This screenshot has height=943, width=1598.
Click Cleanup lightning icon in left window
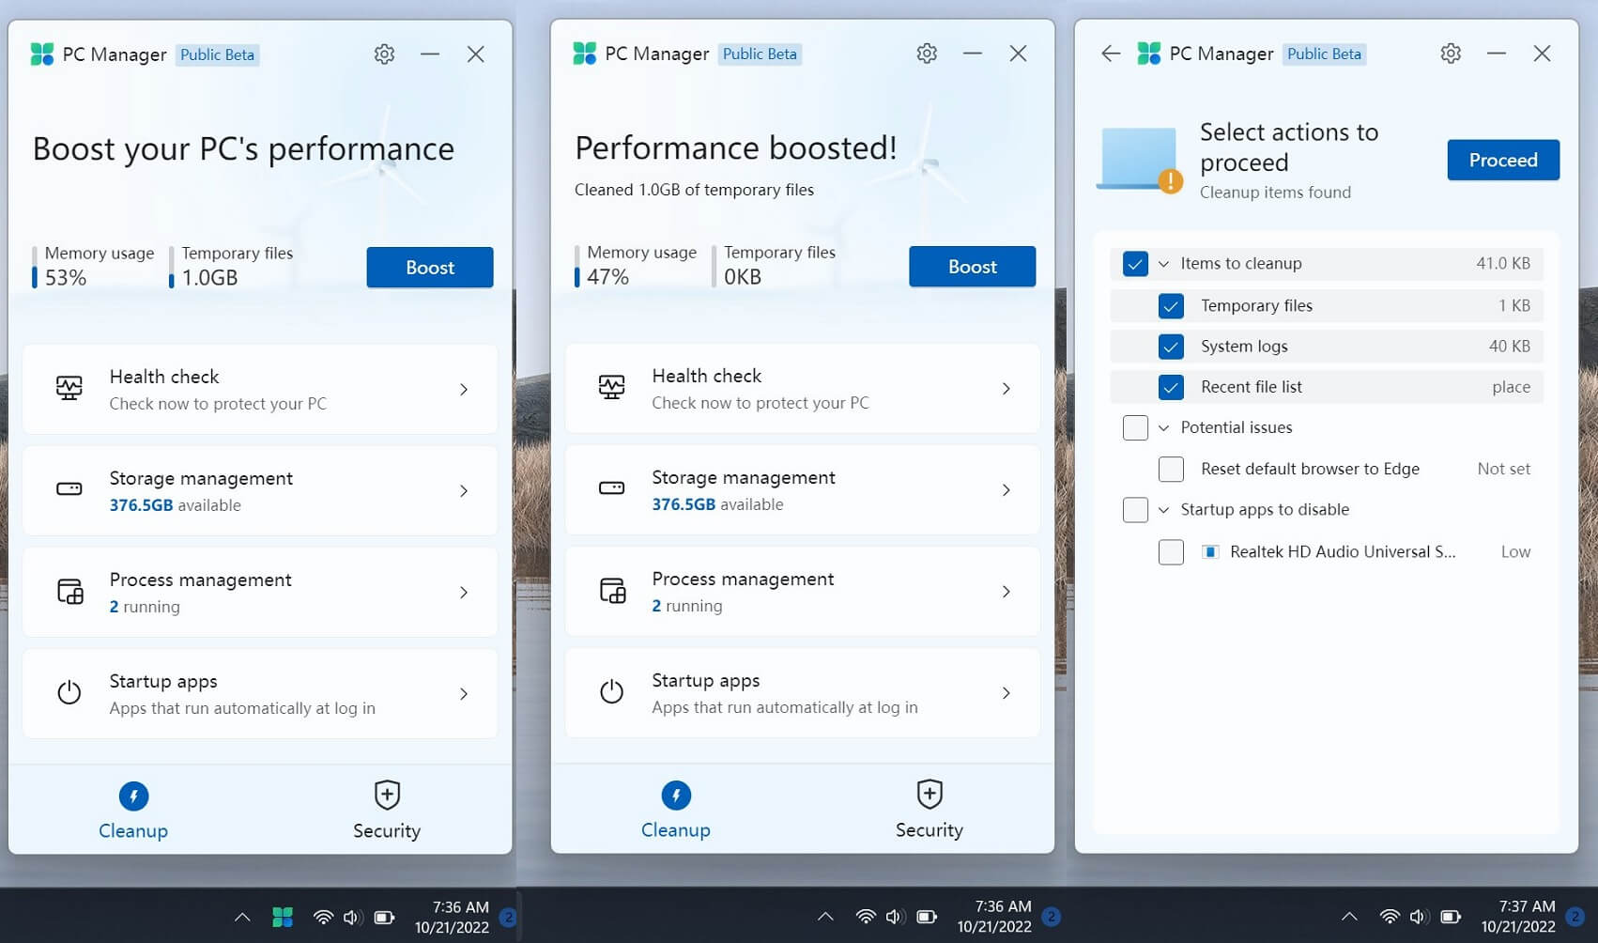133,796
